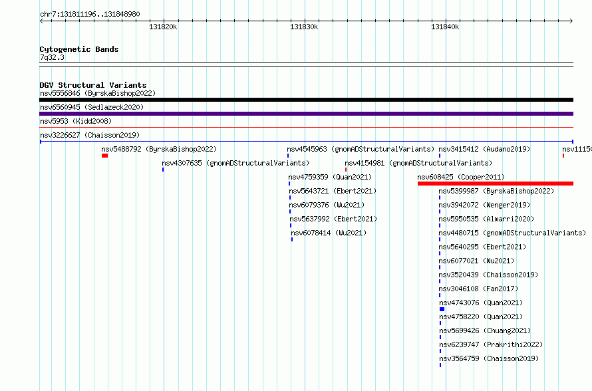Click the chr7:131811196..131848980 coordinates text
592x391 pixels.
click(90, 15)
